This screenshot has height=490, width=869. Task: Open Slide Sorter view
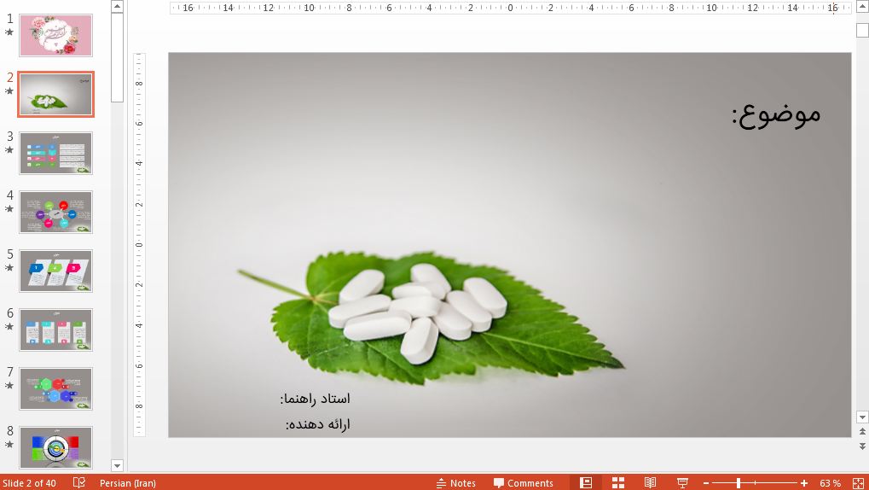click(618, 483)
